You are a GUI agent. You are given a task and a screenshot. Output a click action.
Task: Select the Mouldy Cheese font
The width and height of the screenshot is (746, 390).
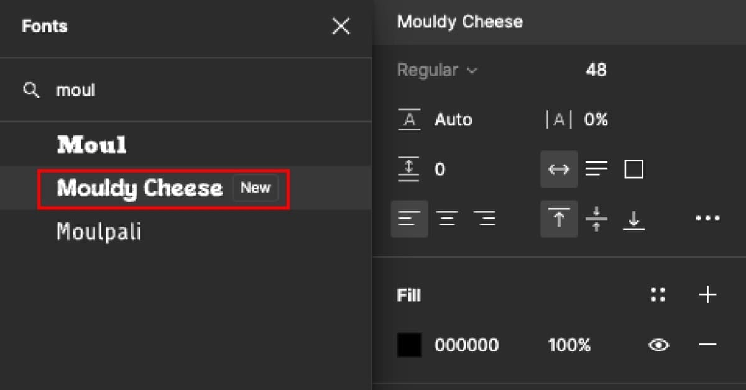point(138,188)
